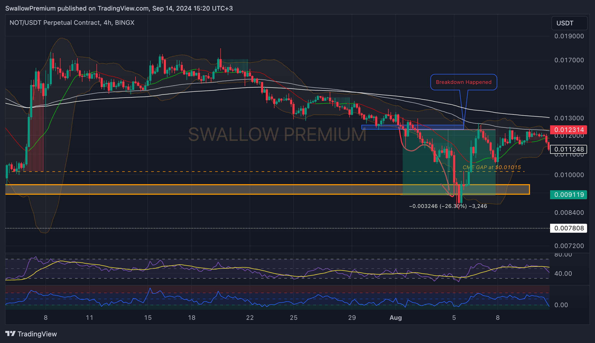Click the RSI 40.00 axis label
The width and height of the screenshot is (595, 343).
tap(563, 274)
